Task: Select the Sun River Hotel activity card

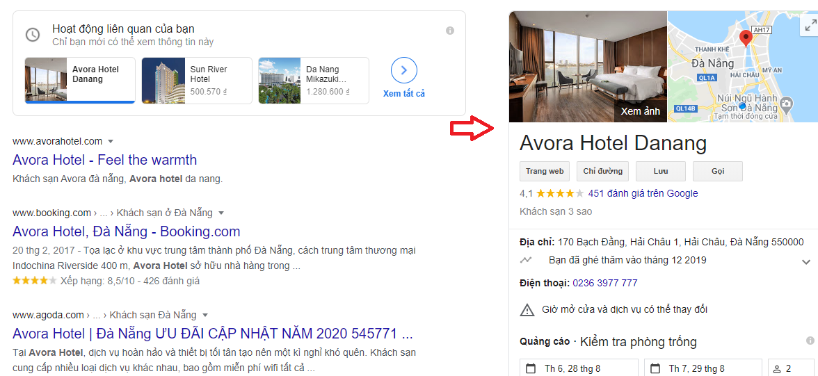Action: [x=197, y=81]
